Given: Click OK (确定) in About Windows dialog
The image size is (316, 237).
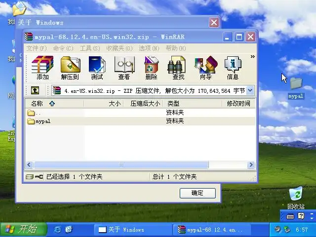Looking at the screenshot, I should [x=197, y=193].
